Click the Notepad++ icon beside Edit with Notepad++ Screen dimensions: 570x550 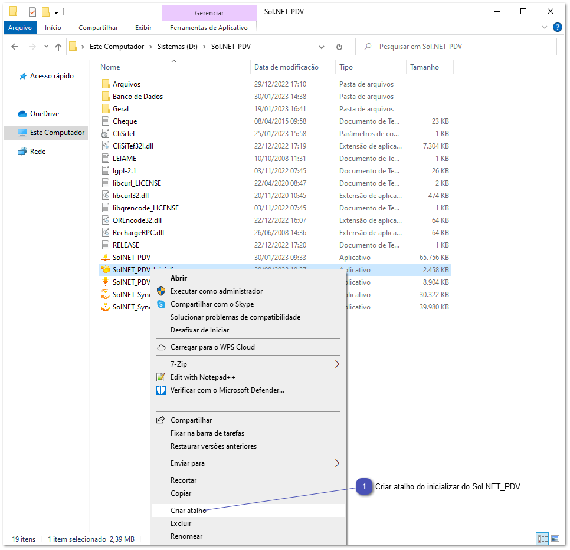pos(161,377)
